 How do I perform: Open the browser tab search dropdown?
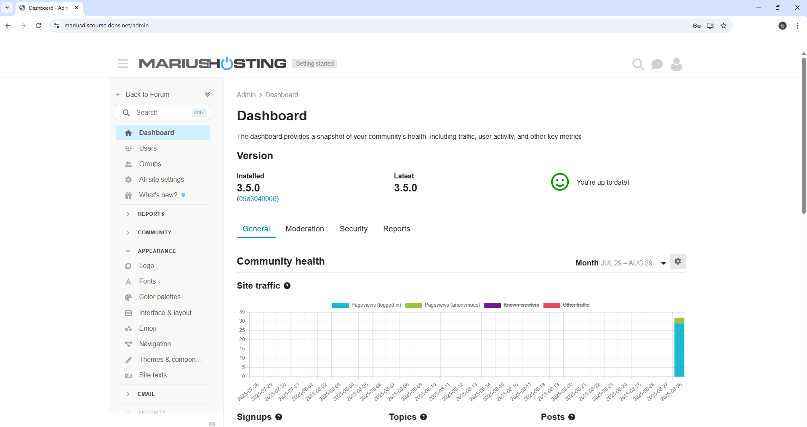(x=7, y=8)
